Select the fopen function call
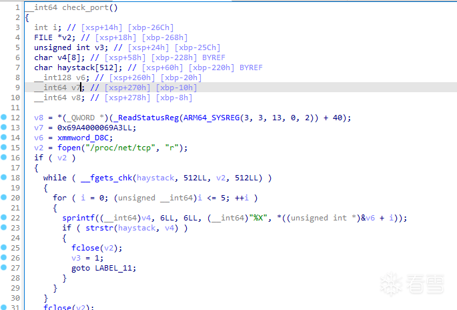457x310 pixels. [x=69, y=148]
